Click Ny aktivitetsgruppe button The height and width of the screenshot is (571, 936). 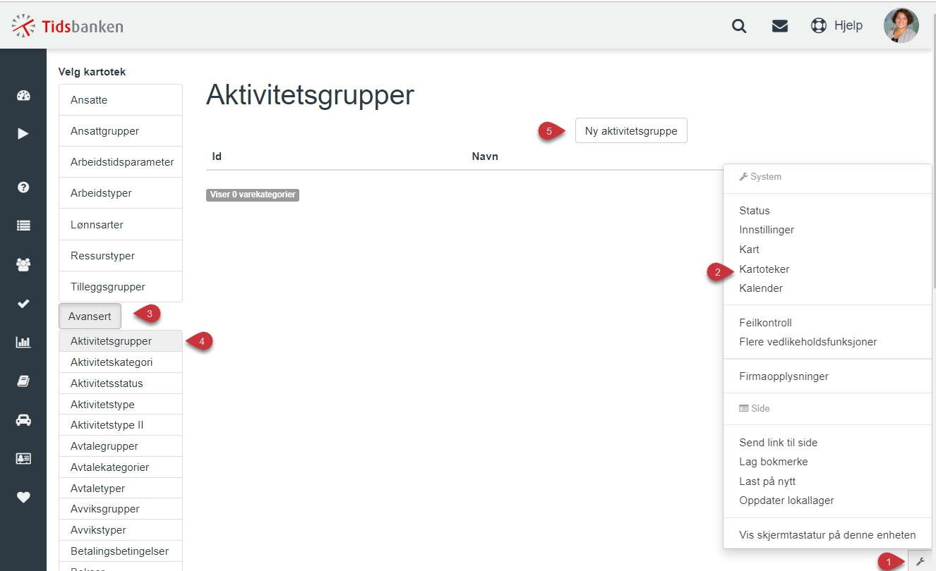[x=631, y=130]
